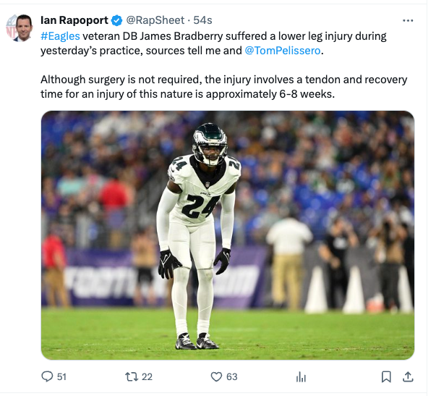Repost this tweet using the retweet arrows icon

pos(132,376)
